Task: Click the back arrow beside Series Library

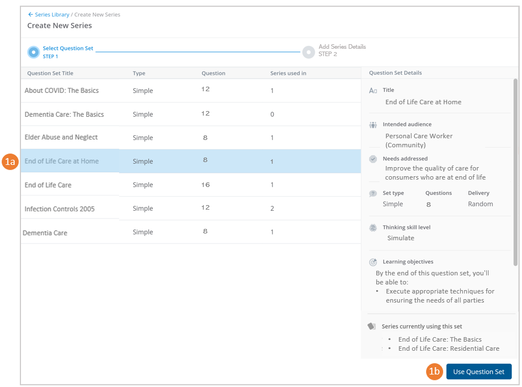Action: coord(30,15)
